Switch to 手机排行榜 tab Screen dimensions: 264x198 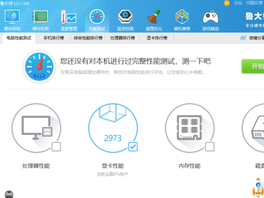click(54, 38)
